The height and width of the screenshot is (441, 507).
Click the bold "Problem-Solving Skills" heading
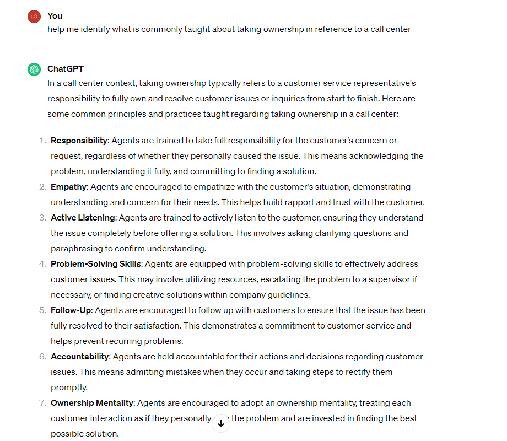(96, 263)
